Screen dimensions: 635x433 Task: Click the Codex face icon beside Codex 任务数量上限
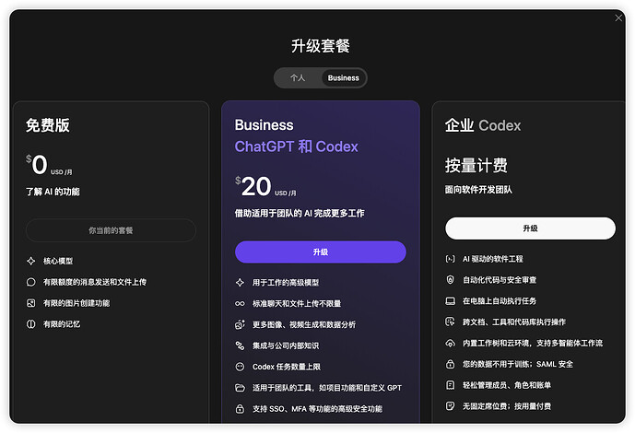click(x=240, y=367)
